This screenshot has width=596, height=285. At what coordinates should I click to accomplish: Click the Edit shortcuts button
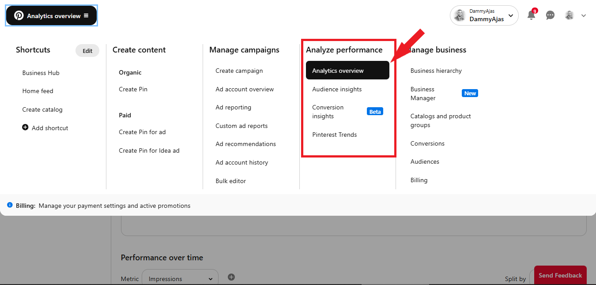(x=87, y=51)
